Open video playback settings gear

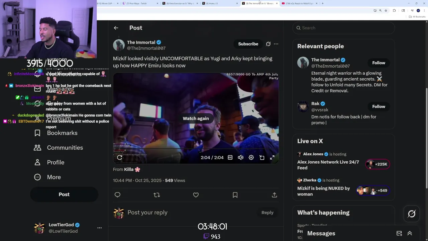click(251, 157)
